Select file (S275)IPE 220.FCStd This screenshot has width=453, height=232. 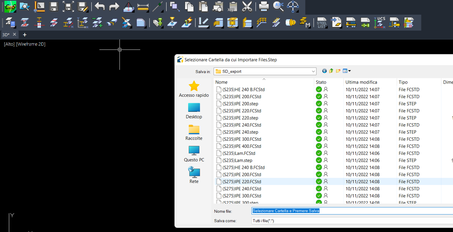[242, 181]
